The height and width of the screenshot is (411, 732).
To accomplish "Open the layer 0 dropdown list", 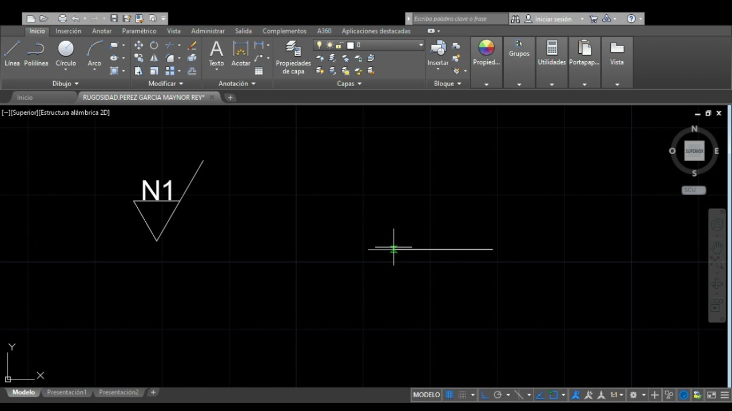I will point(421,45).
